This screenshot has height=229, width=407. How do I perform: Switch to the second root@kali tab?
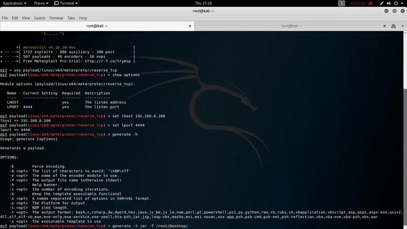pyautogui.click(x=291, y=26)
